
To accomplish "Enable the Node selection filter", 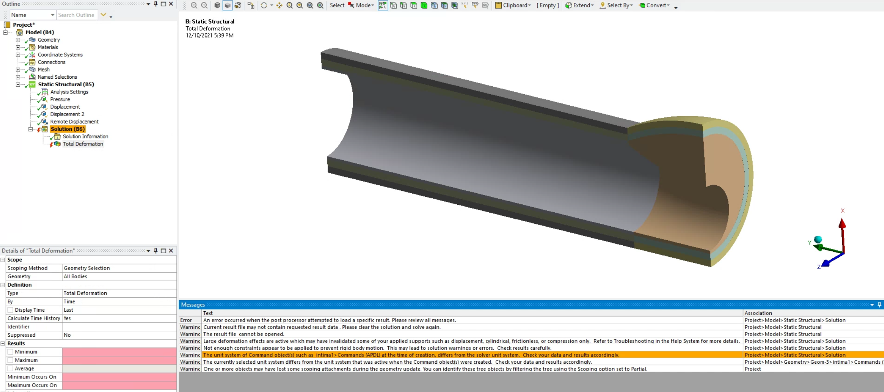I will pos(434,5).
